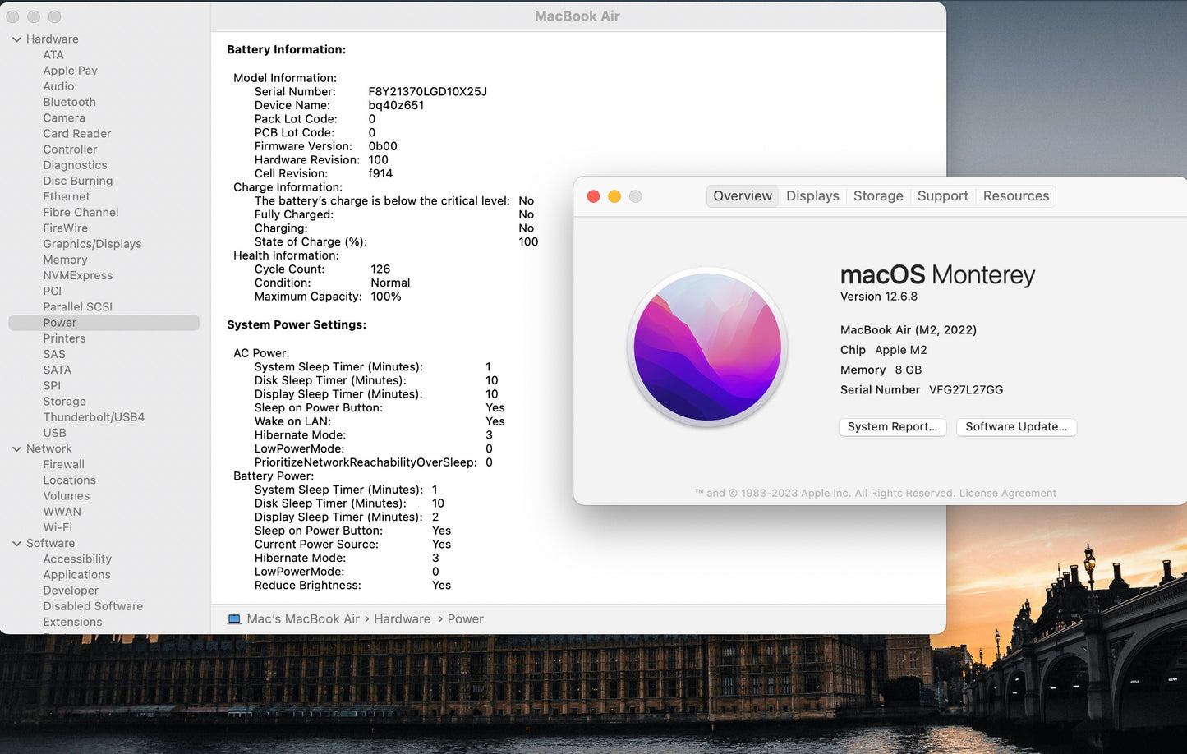Click the System Report button
1187x754 pixels.
(892, 427)
